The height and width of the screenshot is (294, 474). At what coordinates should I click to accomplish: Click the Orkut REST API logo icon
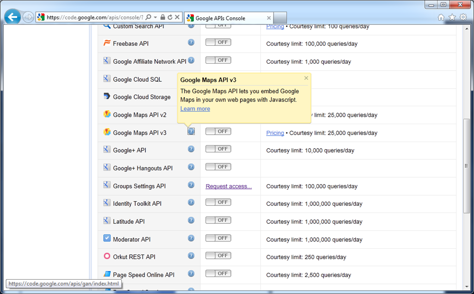107,256
